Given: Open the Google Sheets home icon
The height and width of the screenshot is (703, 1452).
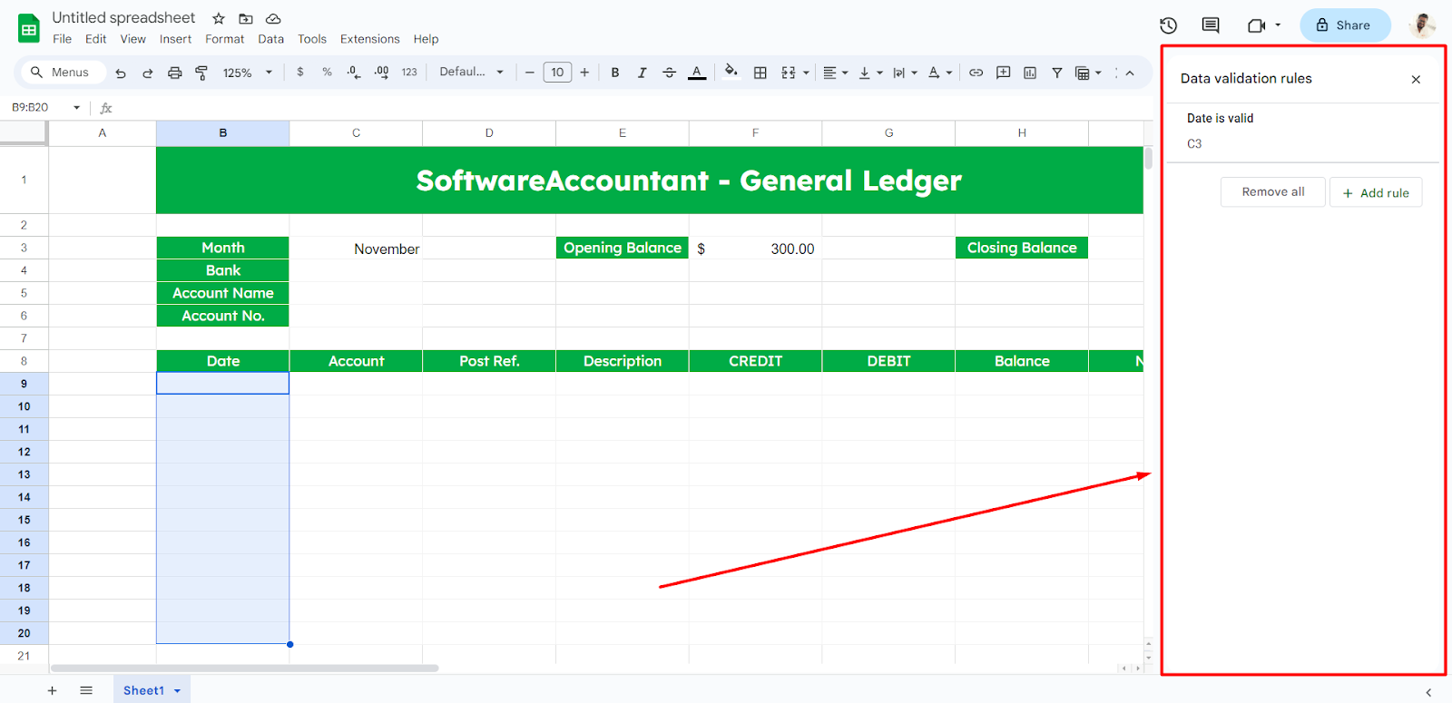Looking at the screenshot, I should tap(29, 28).
